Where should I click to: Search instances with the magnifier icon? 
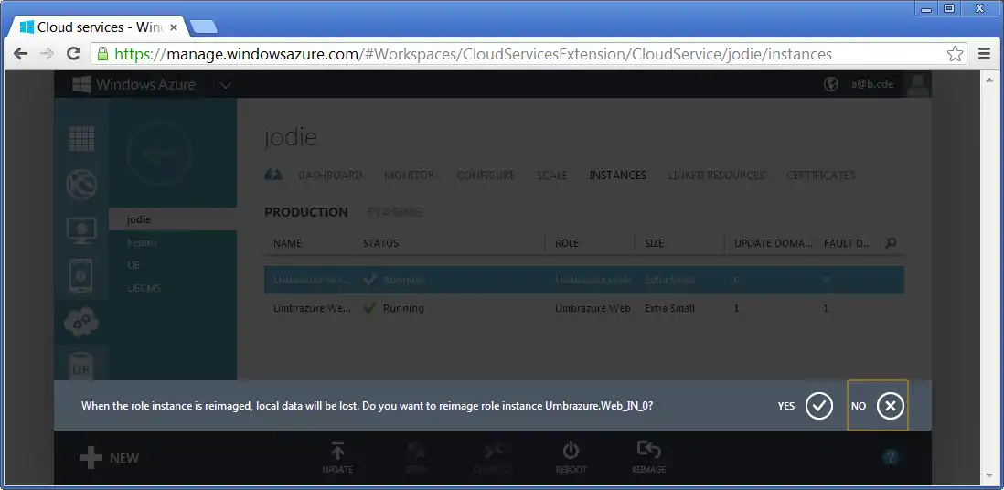tap(891, 243)
